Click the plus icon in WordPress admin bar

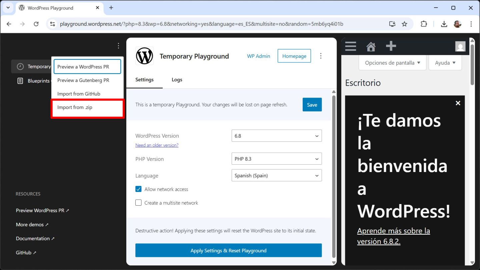pos(391,46)
